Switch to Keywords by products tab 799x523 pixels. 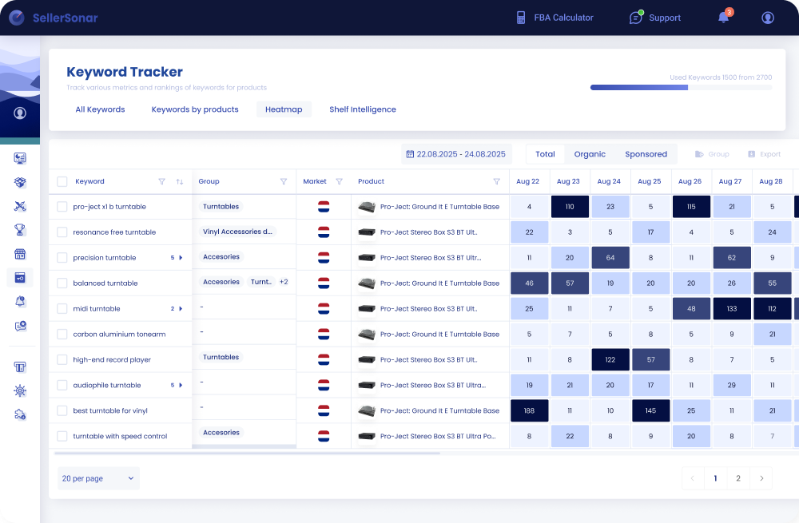pos(195,109)
